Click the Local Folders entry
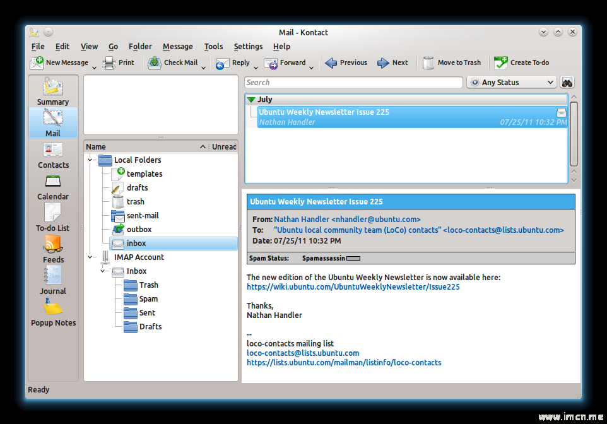The width and height of the screenshot is (607, 424). (x=137, y=160)
